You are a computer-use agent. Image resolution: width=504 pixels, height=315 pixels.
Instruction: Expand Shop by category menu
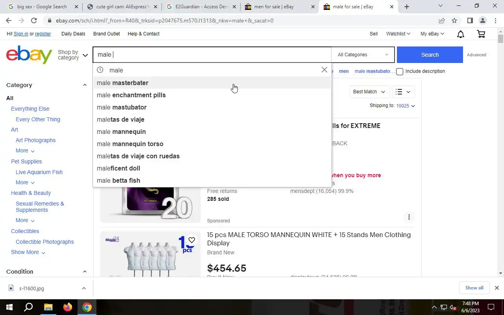click(x=72, y=55)
